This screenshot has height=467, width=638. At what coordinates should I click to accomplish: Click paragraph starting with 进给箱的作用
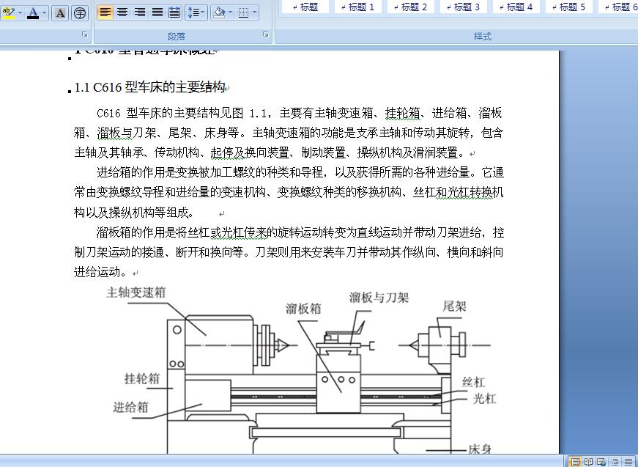289,192
